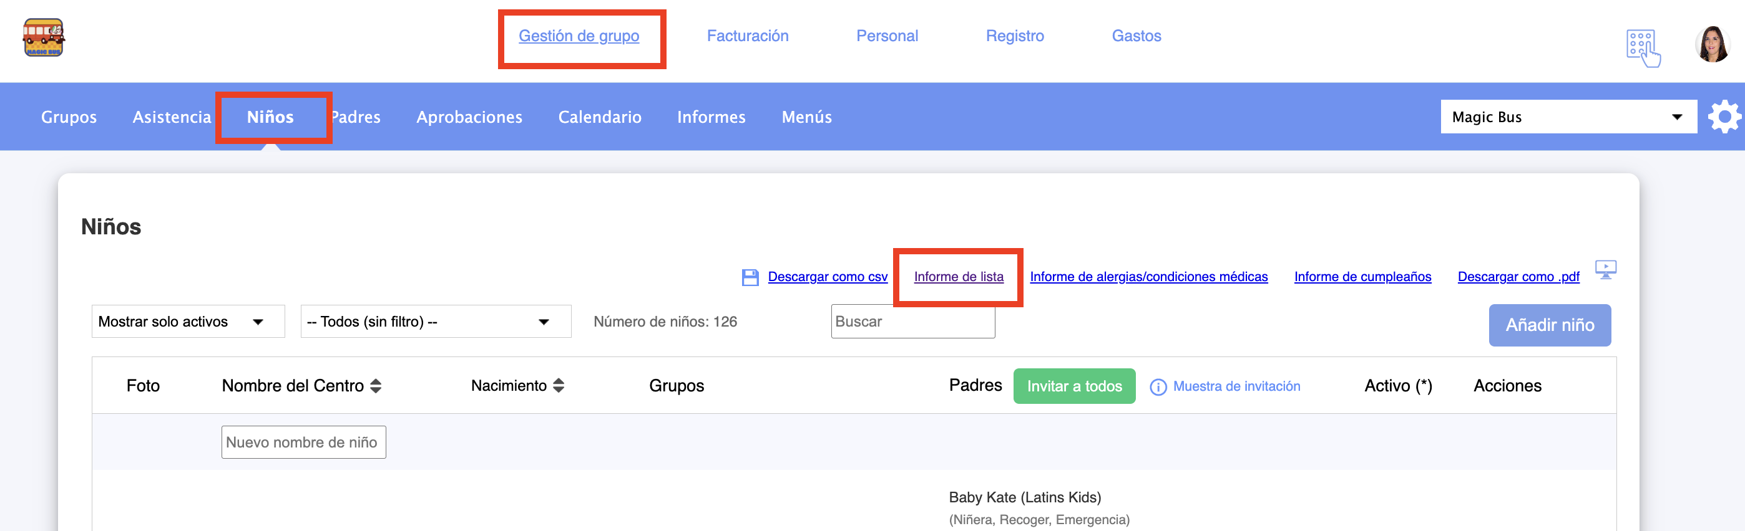Click the Número de niños: 126 text
The height and width of the screenshot is (531, 1745).
(x=665, y=322)
